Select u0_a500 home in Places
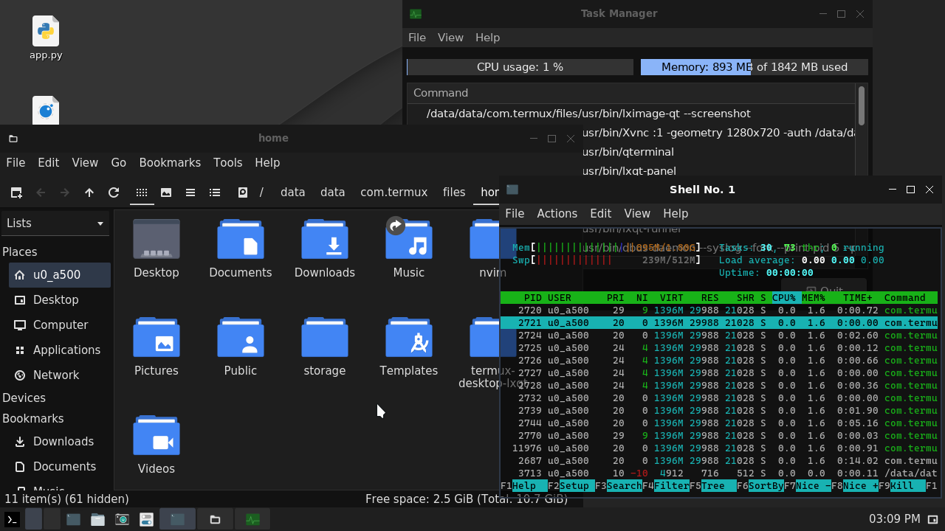 pos(59,275)
